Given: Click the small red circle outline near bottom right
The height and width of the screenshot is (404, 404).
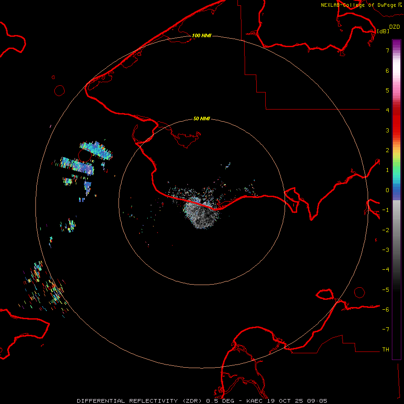Looking at the screenshot, I should [x=360, y=292].
